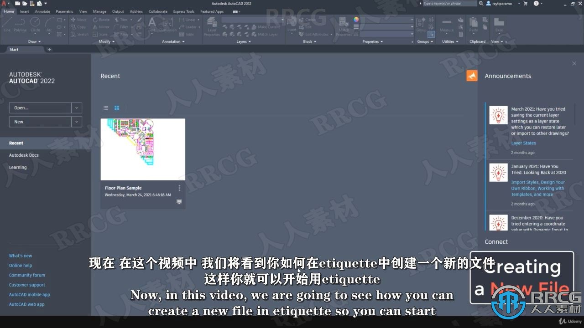The width and height of the screenshot is (584, 328).
Task: Open the Community forum link
Action: click(x=27, y=275)
